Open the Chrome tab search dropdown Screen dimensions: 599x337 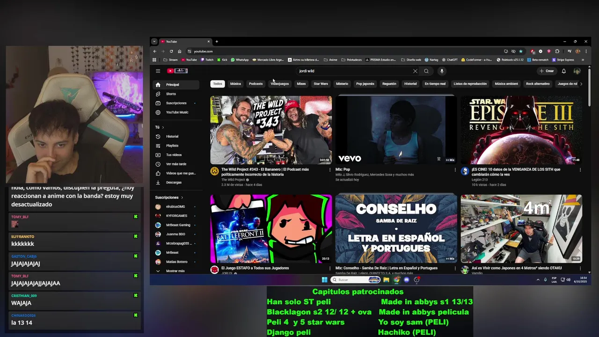click(x=154, y=42)
